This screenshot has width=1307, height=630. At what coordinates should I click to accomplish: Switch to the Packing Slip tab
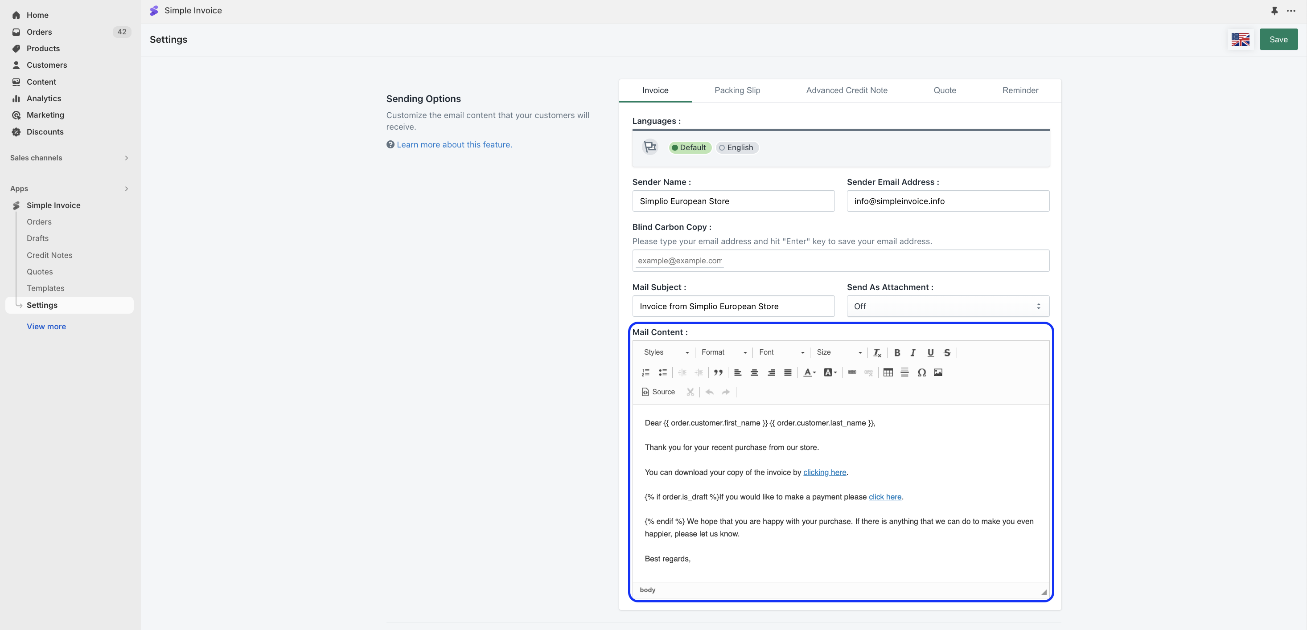coord(737,90)
